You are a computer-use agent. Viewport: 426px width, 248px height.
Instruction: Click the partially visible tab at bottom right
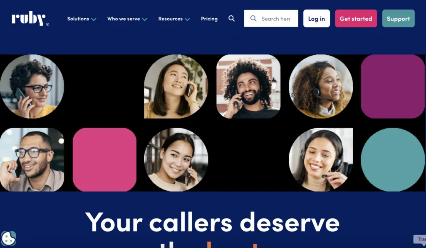420,239
